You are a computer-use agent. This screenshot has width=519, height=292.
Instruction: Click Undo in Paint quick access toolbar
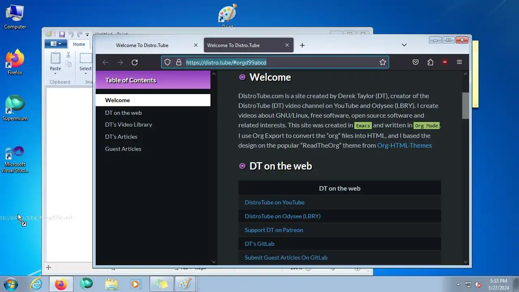[x=71, y=34]
